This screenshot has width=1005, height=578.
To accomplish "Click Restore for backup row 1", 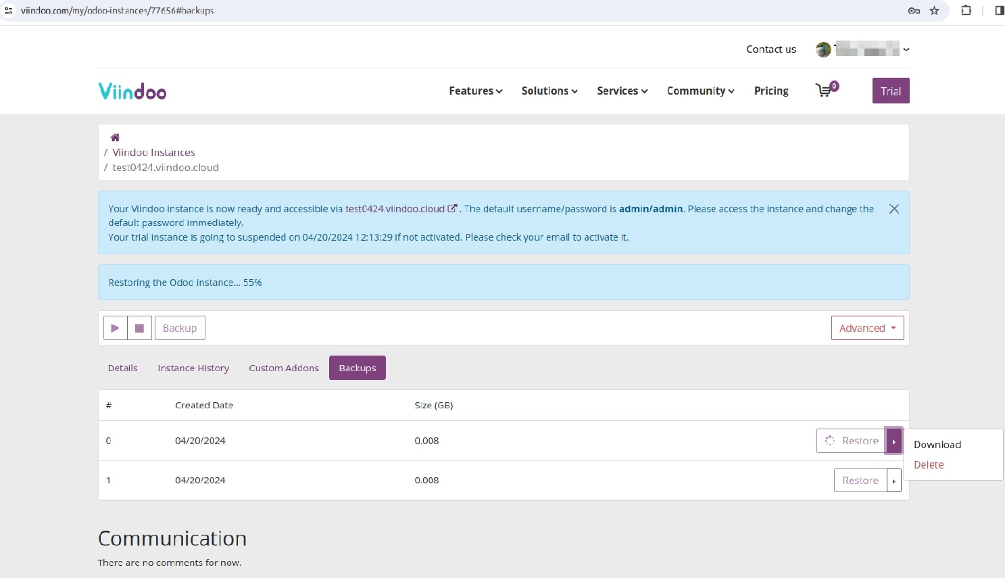I will click(x=860, y=481).
